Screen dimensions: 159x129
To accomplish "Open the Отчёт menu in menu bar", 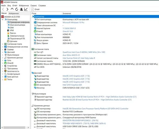I will pyautogui.click(x=15, y=6).
